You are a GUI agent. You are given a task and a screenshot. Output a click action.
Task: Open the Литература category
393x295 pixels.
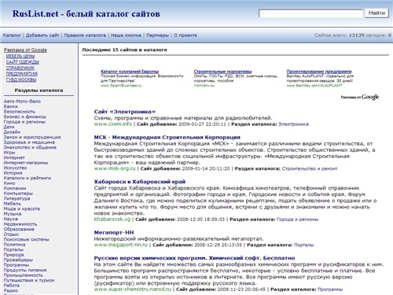[x=17, y=198]
